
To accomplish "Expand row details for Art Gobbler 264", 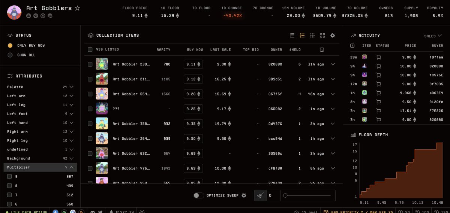I will pyautogui.click(x=333, y=139).
